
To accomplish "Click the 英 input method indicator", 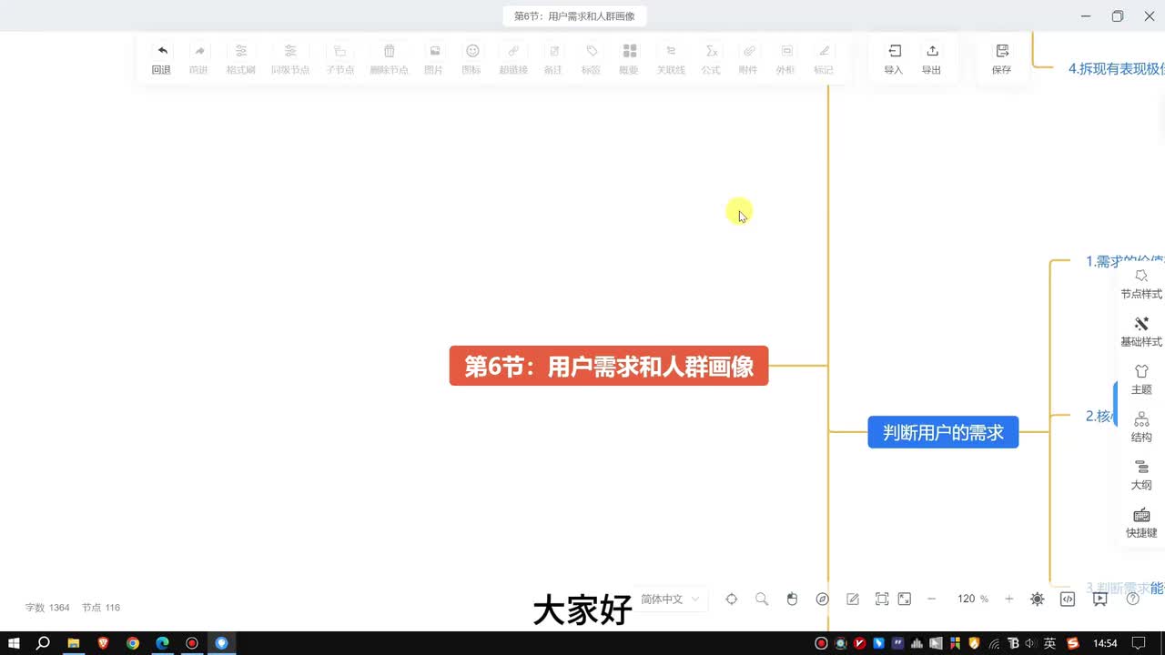I will pyautogui.click(x=1049, y=643).
